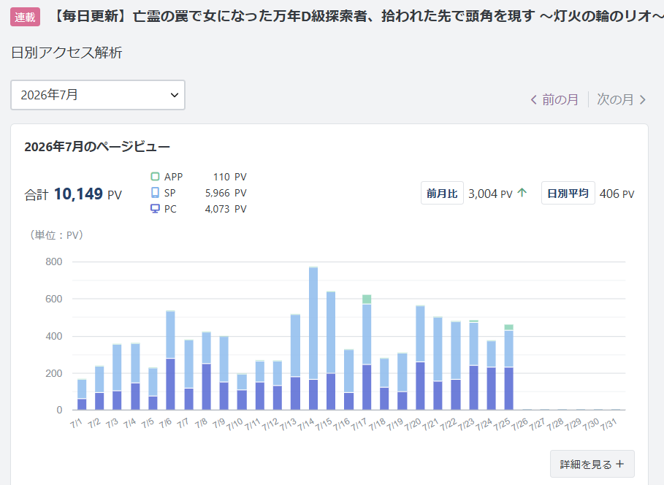Image resolution: width=664 pixels, height=485 pixels.
Task: Click the 日別アクセス解析 heading
Action: [66, 53]
